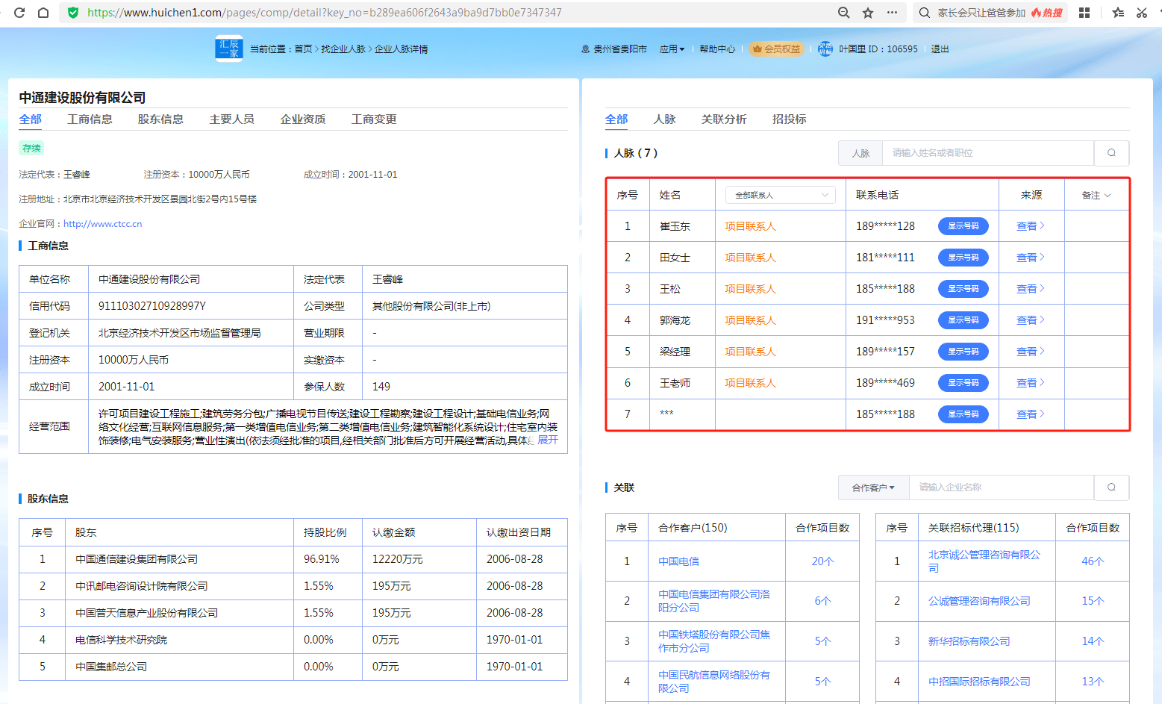Image resolution: width=1162 pixels, height=704 pixels.
Task: Switch to 工商信息 tab
Action: pyautogui.click(x=90, y=119)
